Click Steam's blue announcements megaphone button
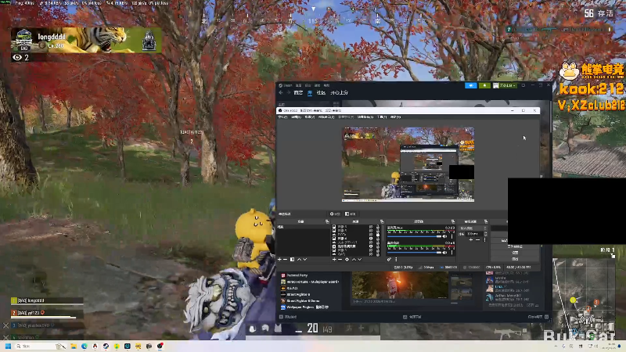This screenshot has height=352, width=626. click(x=471, y=85)
